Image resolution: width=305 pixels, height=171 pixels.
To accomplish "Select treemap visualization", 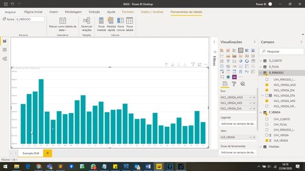I will [253, 61].
